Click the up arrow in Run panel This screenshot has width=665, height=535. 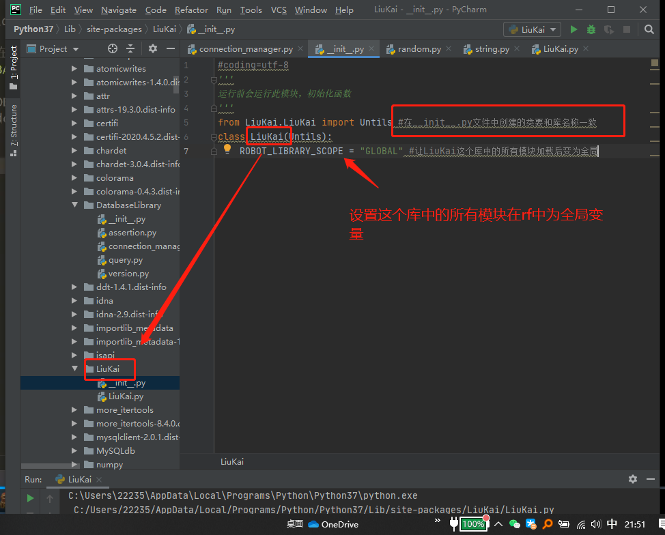pyautogui.click(x=50, y=499)
